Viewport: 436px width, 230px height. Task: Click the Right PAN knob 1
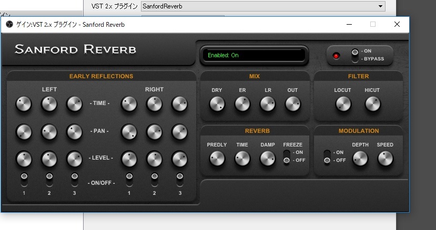[x=129, y=132]
